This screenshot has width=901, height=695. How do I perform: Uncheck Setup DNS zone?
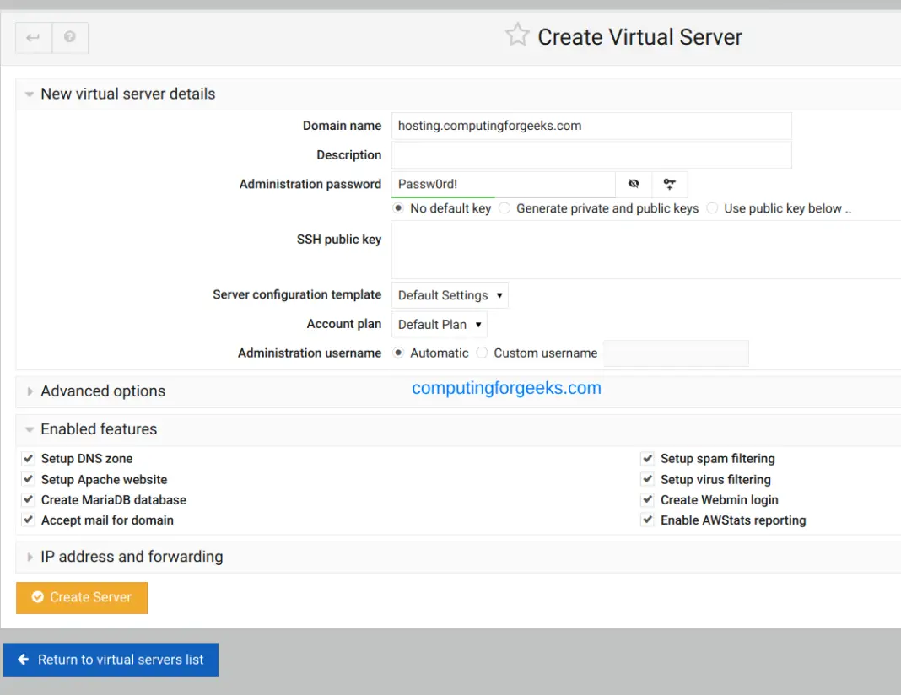pos(28,458)
